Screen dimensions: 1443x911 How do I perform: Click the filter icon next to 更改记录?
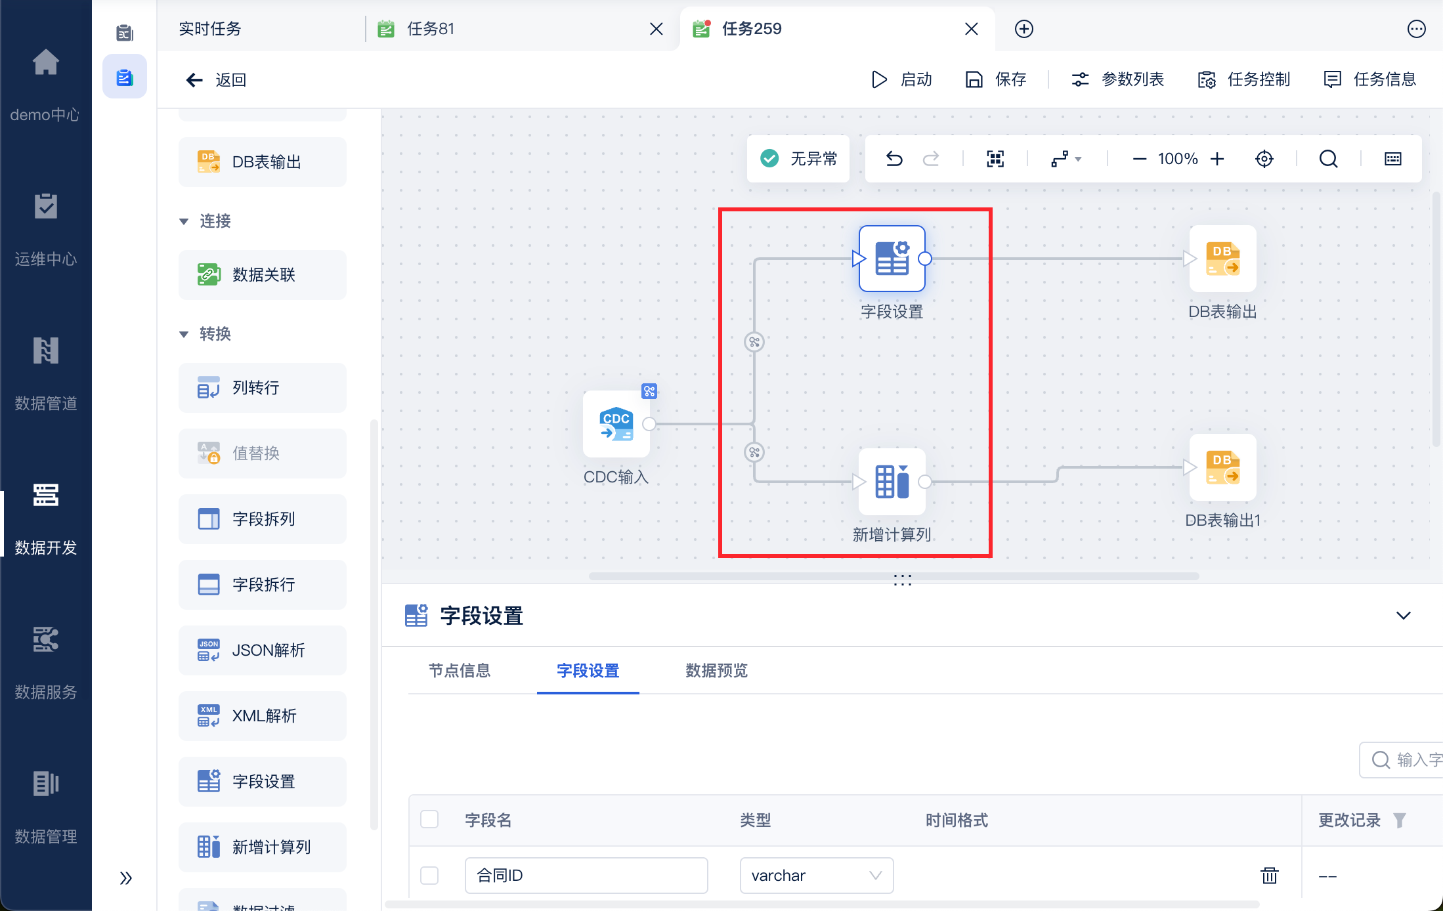(x=1400, y=820)
